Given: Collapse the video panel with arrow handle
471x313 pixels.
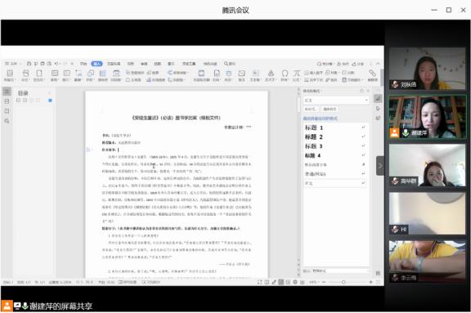Looking at the screenshot, I should (x=380, y=166).
